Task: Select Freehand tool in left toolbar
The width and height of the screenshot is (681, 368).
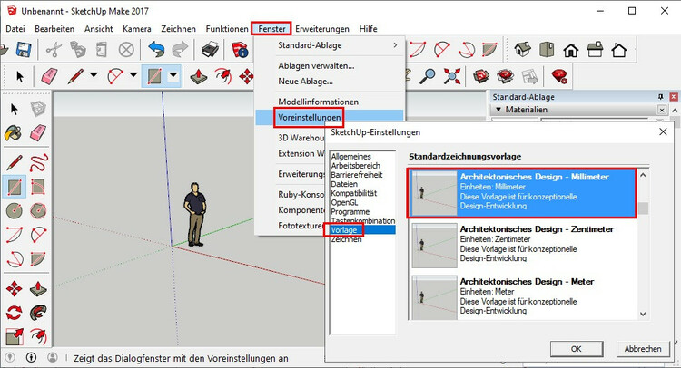Action: (38, 163)
